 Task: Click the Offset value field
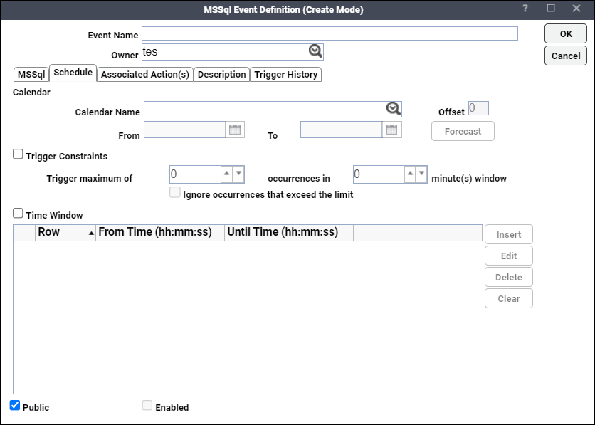point(478,108)
